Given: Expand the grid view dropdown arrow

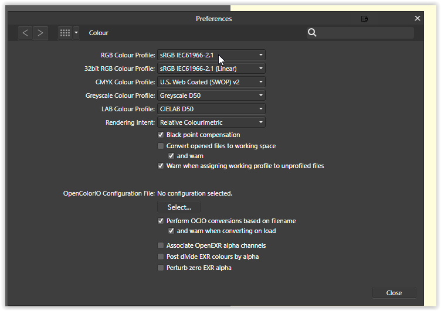Looking at the screenshot, I should (76, 33).
